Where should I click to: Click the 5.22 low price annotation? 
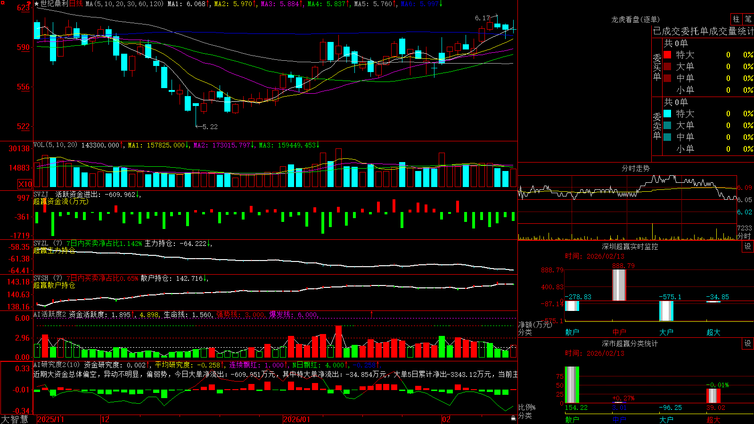pos(210,127)
